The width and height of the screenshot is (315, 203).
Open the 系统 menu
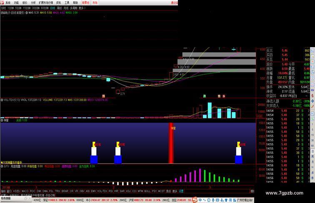point(8,3)
